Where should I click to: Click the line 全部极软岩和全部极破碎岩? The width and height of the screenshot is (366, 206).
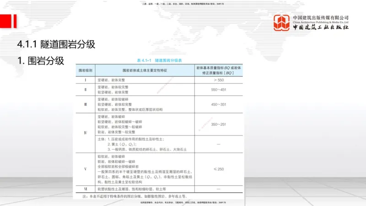pos(118,167)
